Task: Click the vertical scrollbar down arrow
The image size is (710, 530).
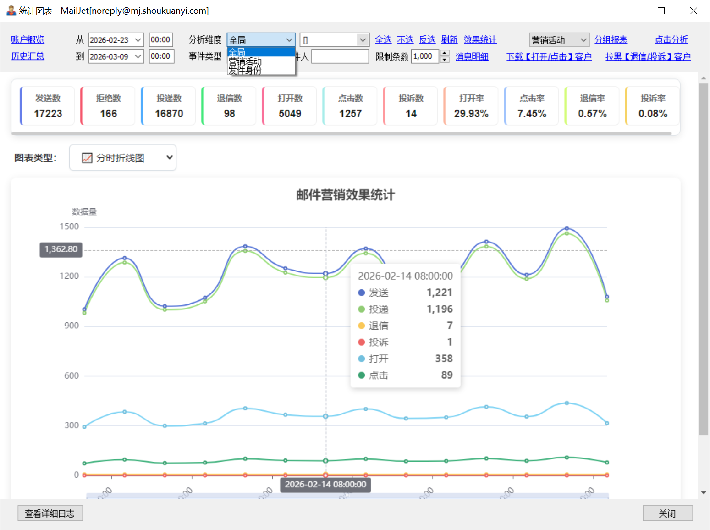Action: 704,493
